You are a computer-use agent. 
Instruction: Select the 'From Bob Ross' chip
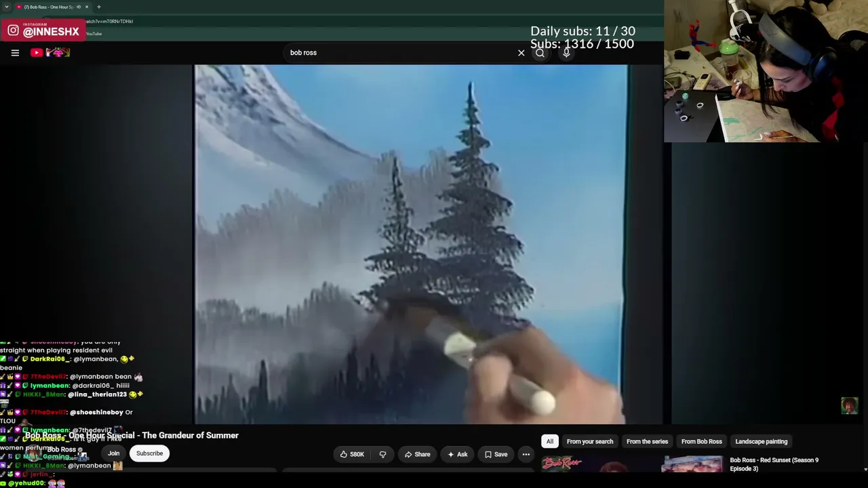coord(701,441)
